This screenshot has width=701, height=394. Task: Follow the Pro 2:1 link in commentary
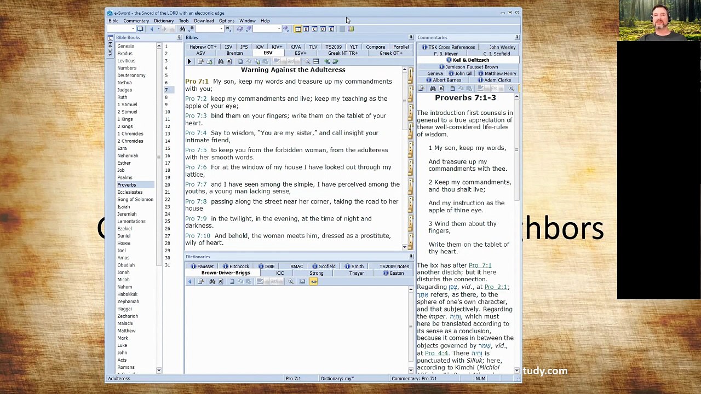click(x=496, y=287)
